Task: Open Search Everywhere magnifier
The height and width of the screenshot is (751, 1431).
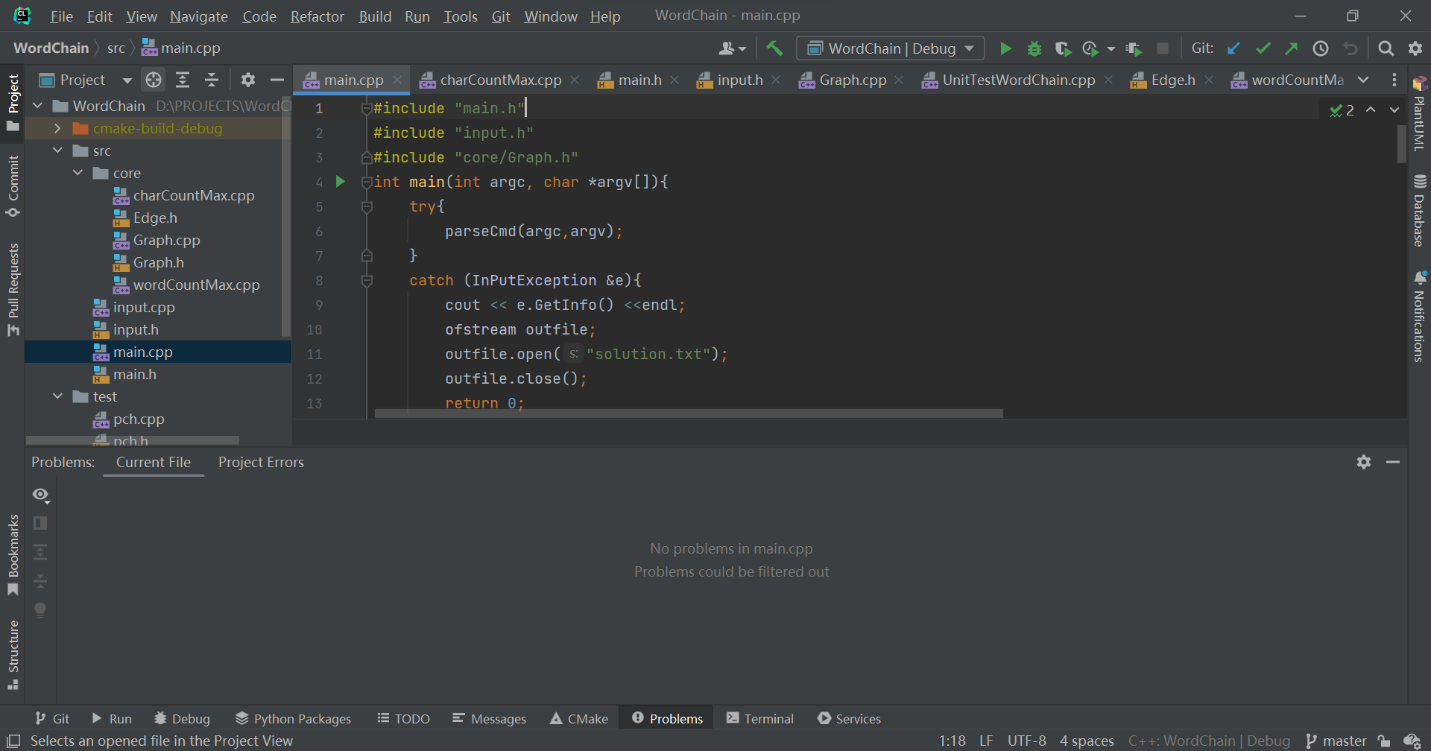Action: (x=1386, y=48)
